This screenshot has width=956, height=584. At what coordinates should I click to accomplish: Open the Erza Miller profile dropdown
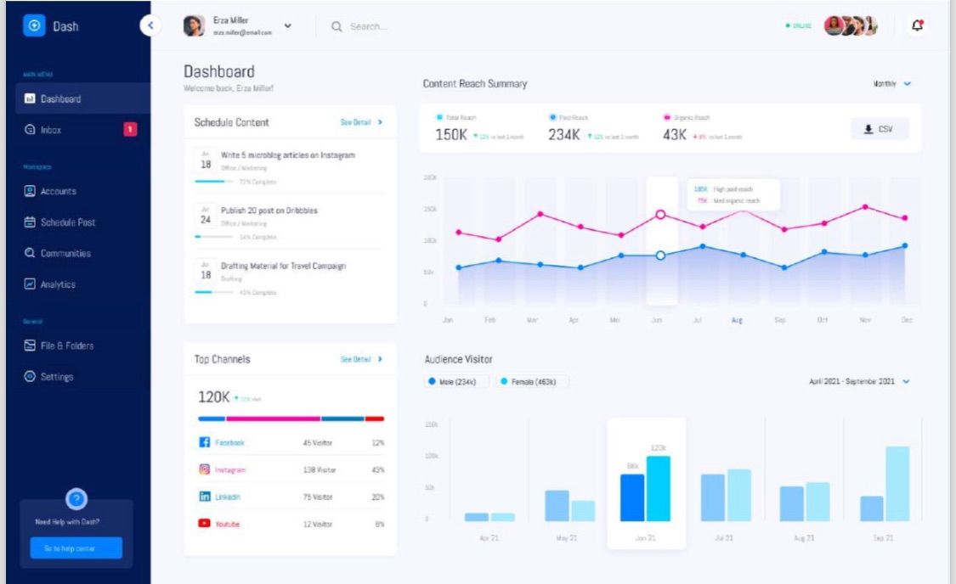click(x=287, y=26)
